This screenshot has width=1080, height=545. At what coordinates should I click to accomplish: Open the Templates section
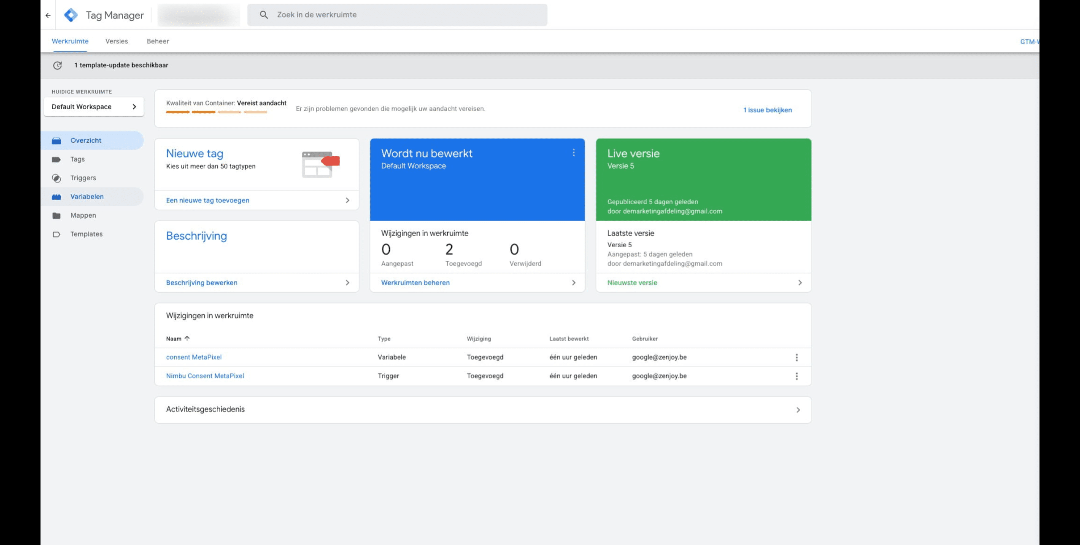(x=86, y=234)
